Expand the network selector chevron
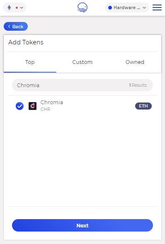The width and height of the screenshot is (165, 244). pos(22,7)
